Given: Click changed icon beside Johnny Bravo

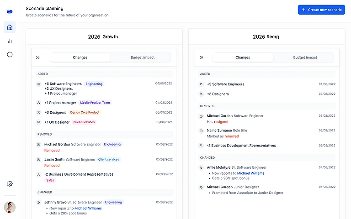Looking at the screenshot, I should (38, 203).
